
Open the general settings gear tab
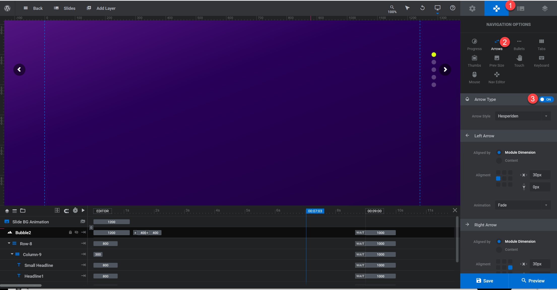click(472, 8)
